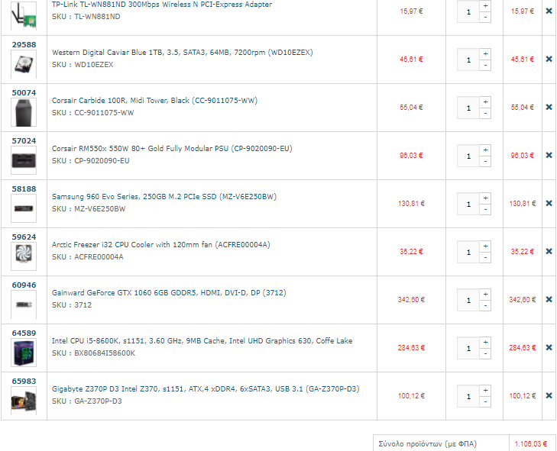This screenshot has height=451, width=557.
Task: Open TP-Link TL-WN881ND product link
Action: tap(162, 5)
